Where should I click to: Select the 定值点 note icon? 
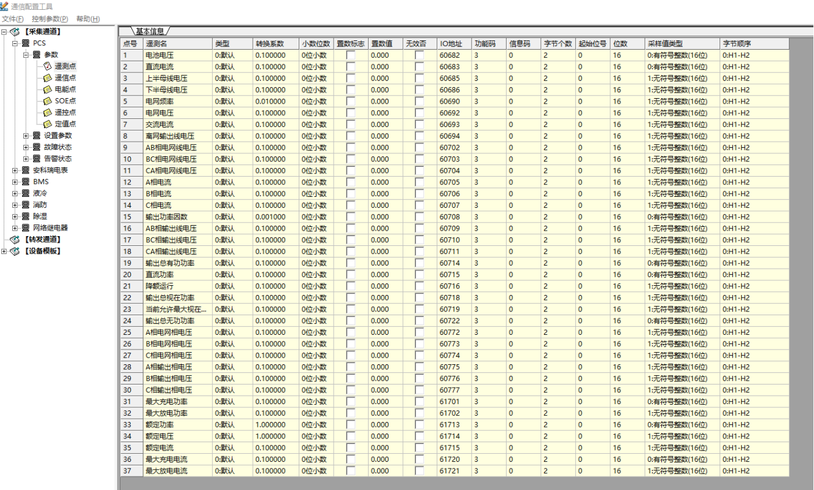click(48, 124)
